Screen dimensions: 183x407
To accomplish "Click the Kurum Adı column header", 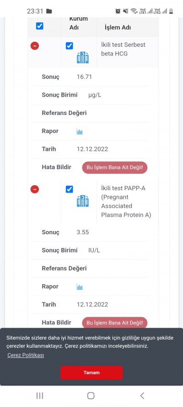I will point(79,23).
